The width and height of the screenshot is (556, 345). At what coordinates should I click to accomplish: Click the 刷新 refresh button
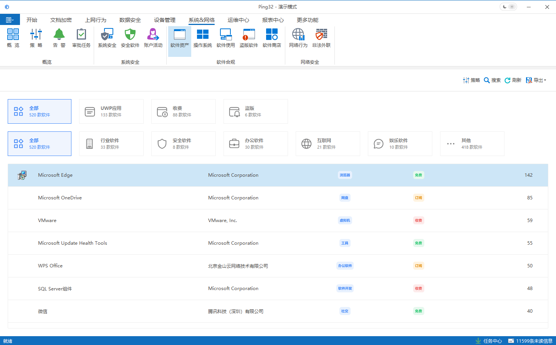coord(513,80)
